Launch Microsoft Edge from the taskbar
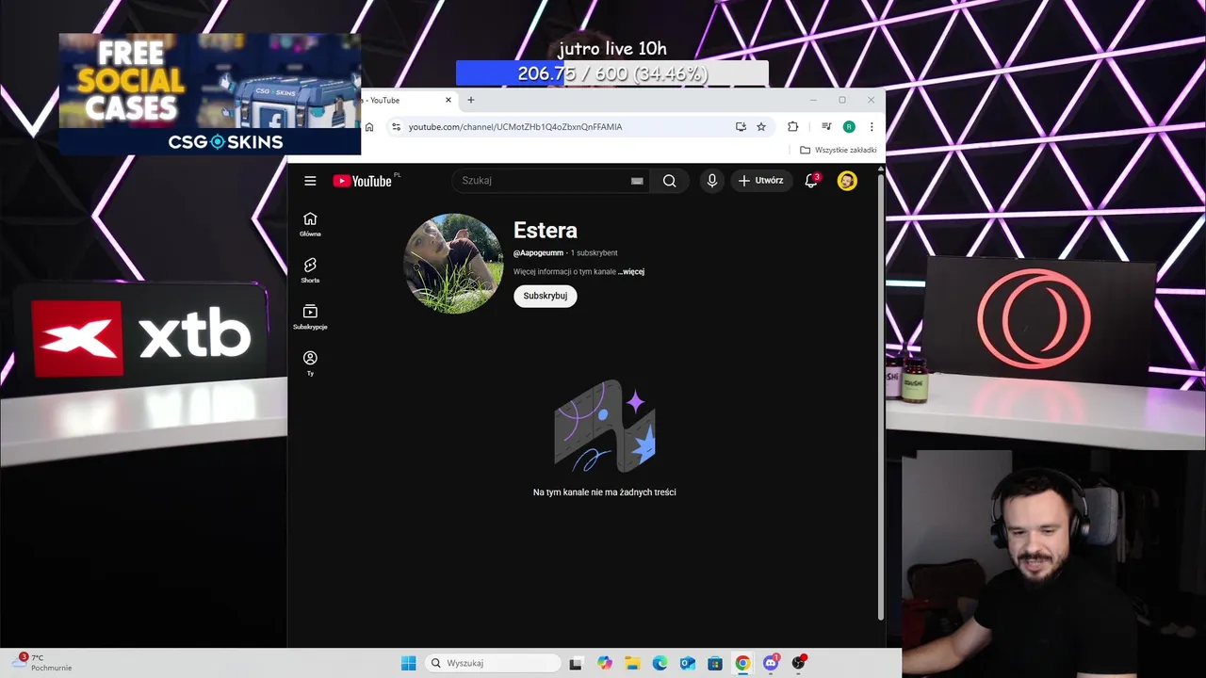Viewport: 1206px width, 678px height. coord(660,663)
